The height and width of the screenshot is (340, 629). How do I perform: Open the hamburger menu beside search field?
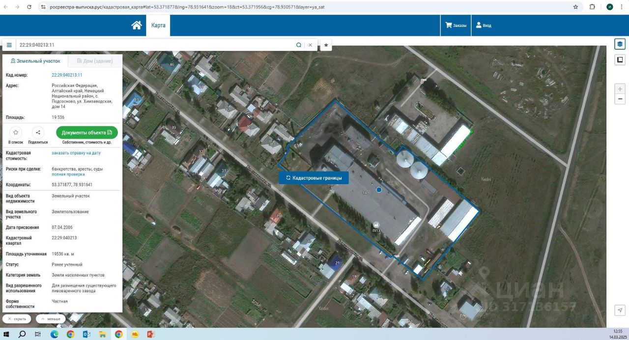(9, 45)
